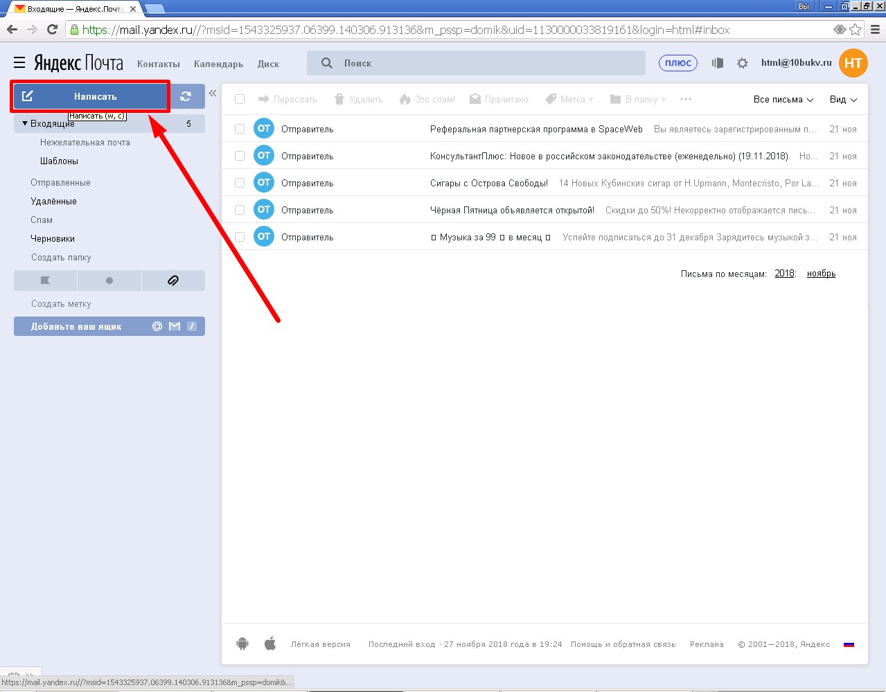This screenshot has width=886, height=692.
Task: Open the В папку dropdown in the toolbar
Action: click(638, 99)
